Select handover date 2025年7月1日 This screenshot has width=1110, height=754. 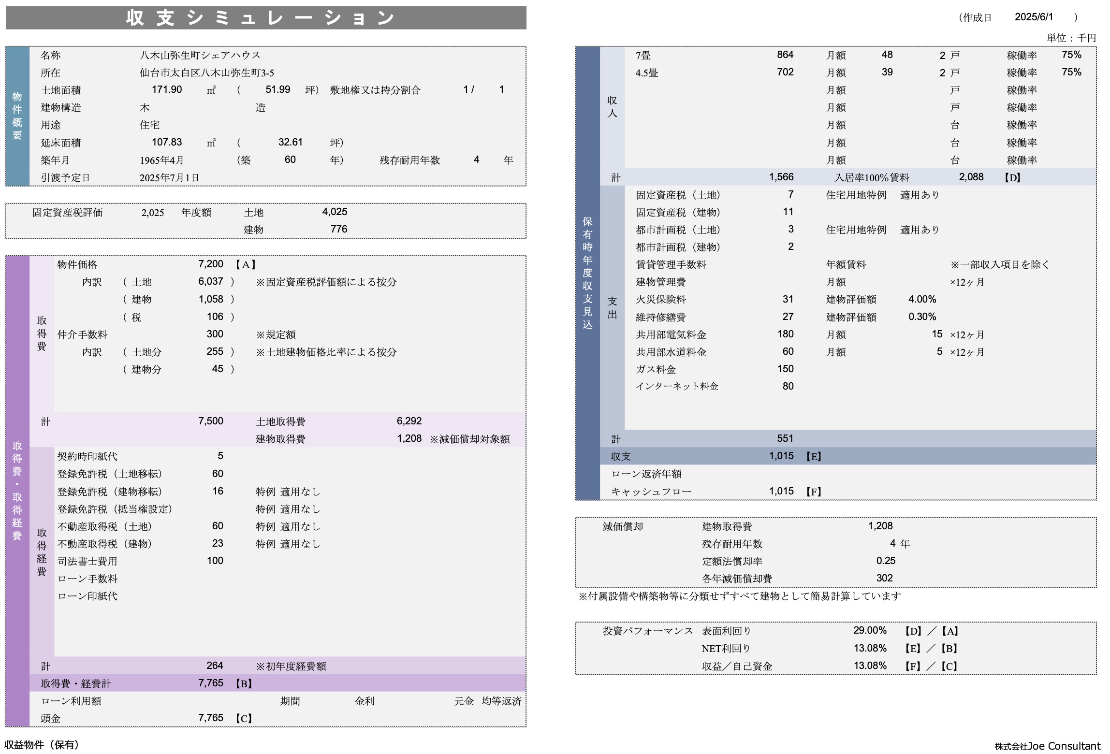tap(169, 177)
